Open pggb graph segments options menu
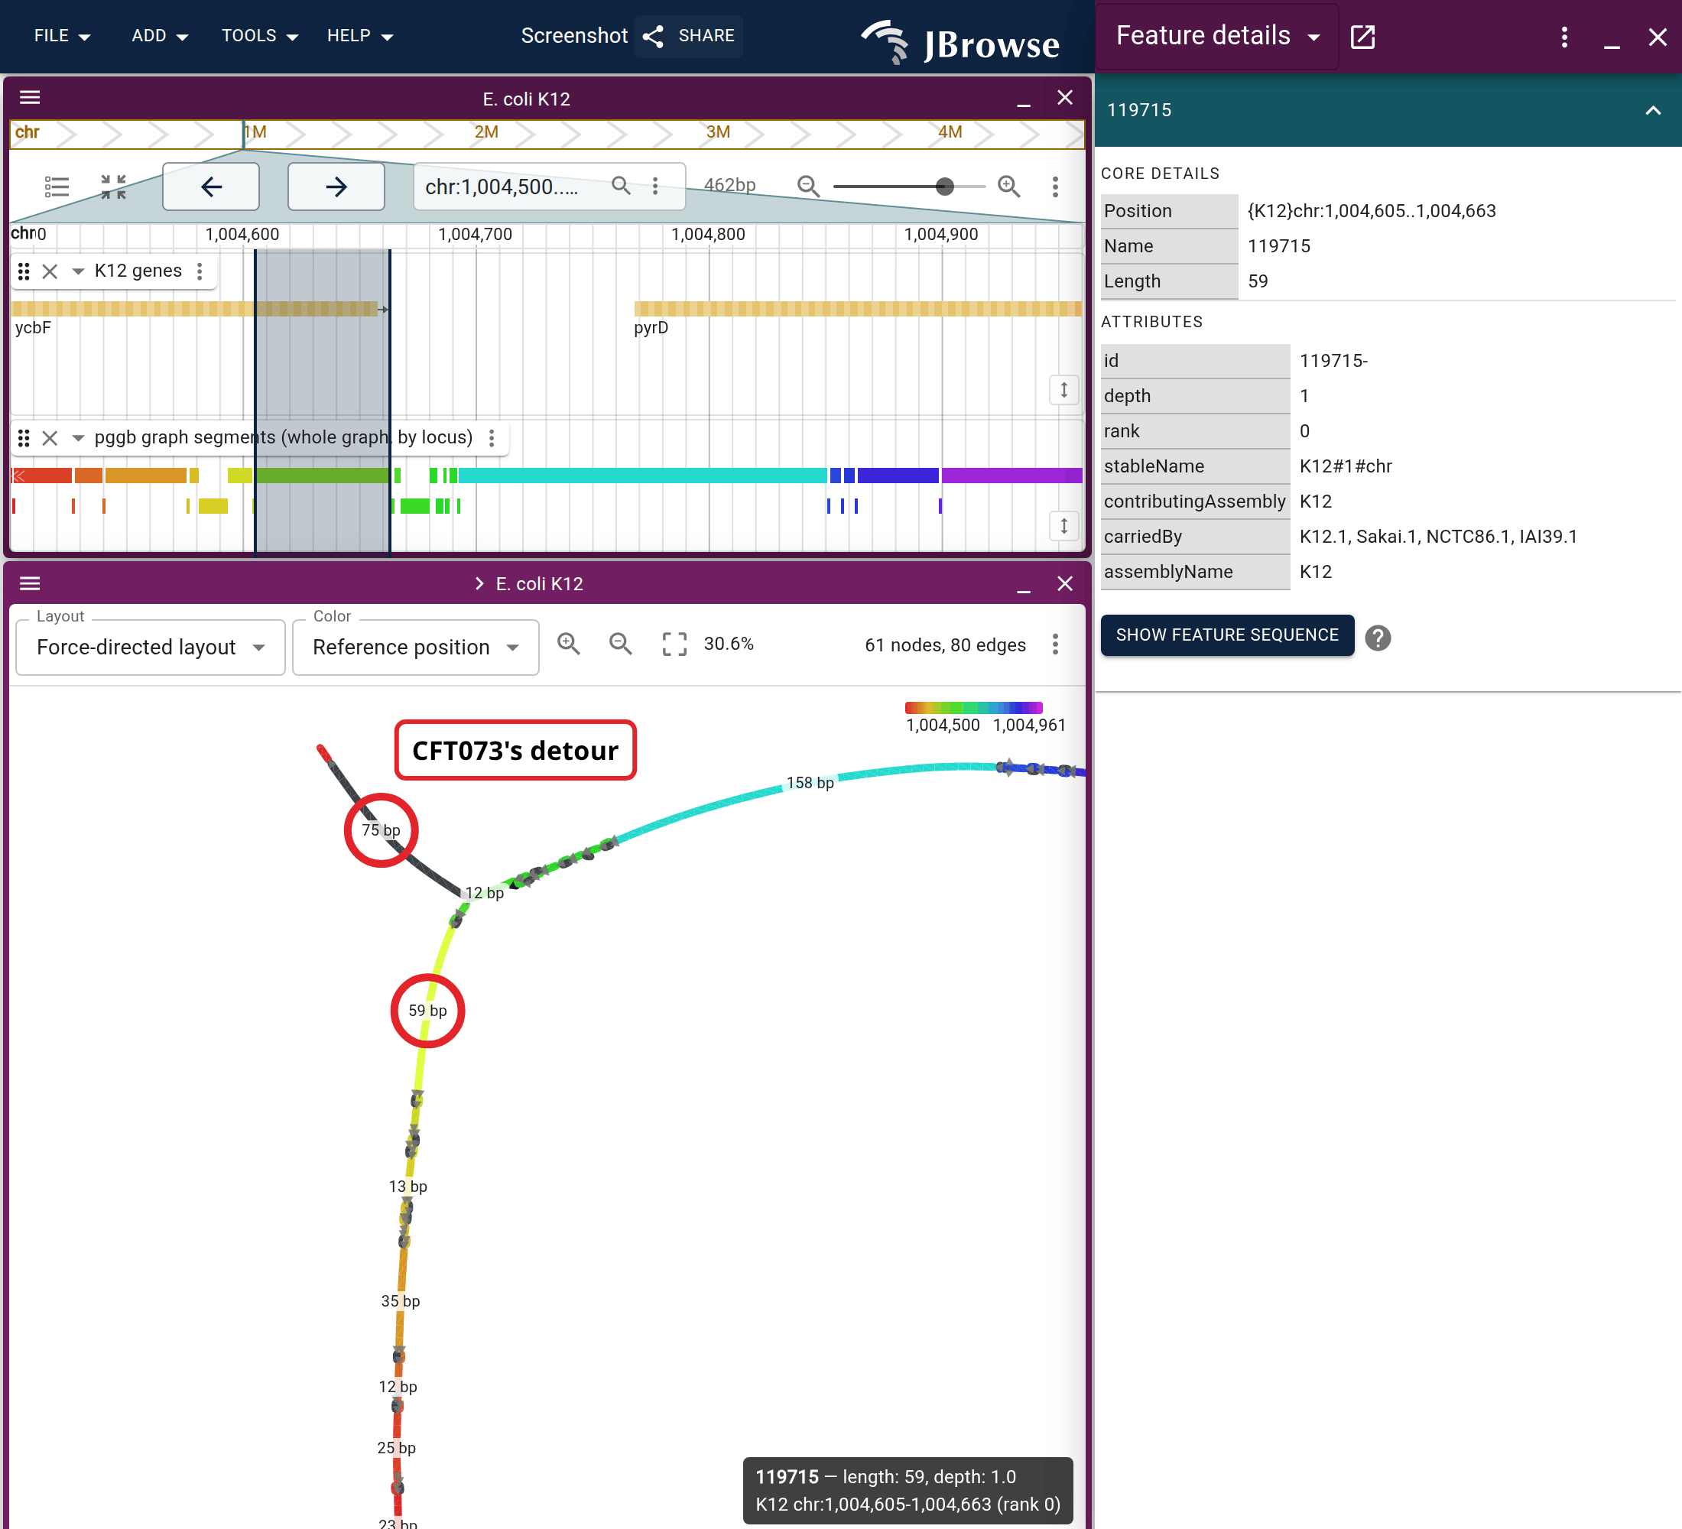This screenshot has width=1682, height=1529. pyautogui.click(x=492, y=438)
